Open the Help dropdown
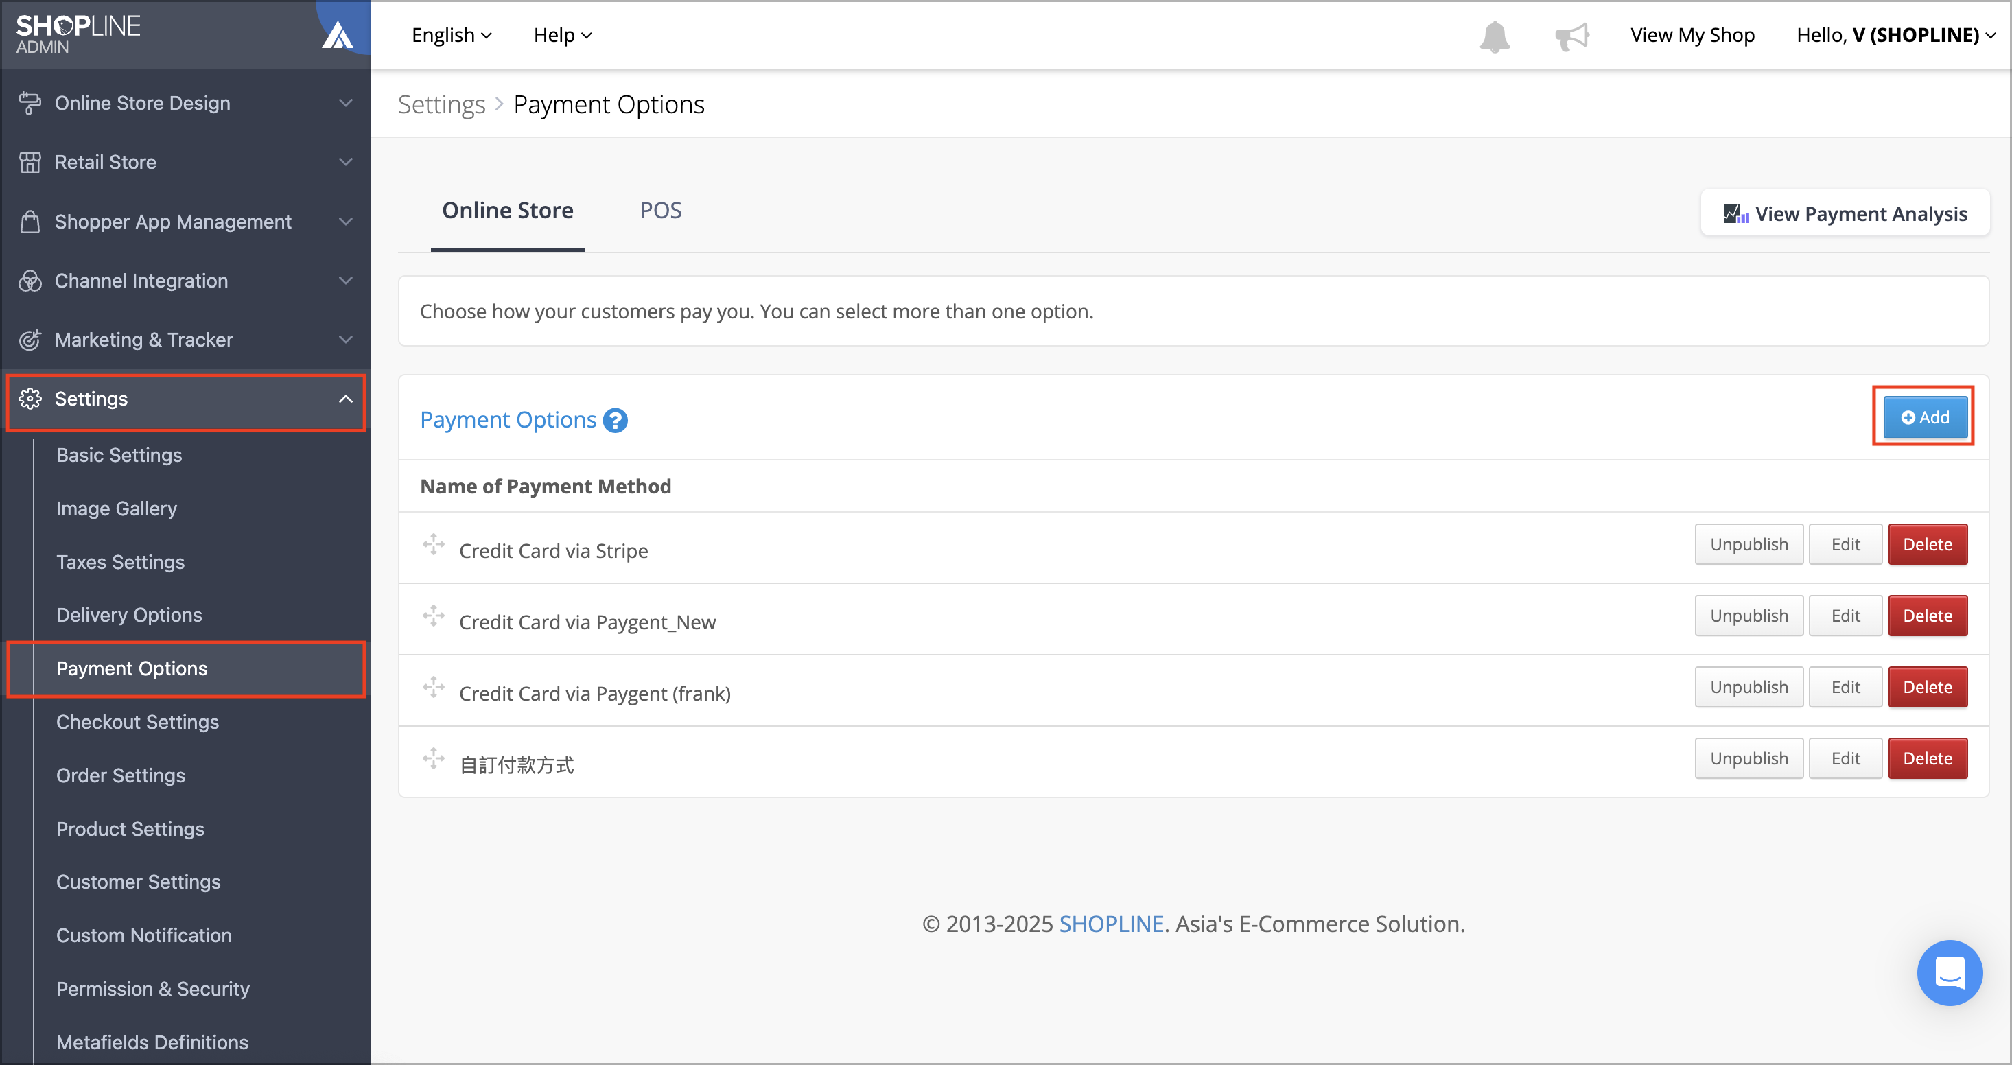Viewport: 2012px width, 1065px height. tap(563, 35)
